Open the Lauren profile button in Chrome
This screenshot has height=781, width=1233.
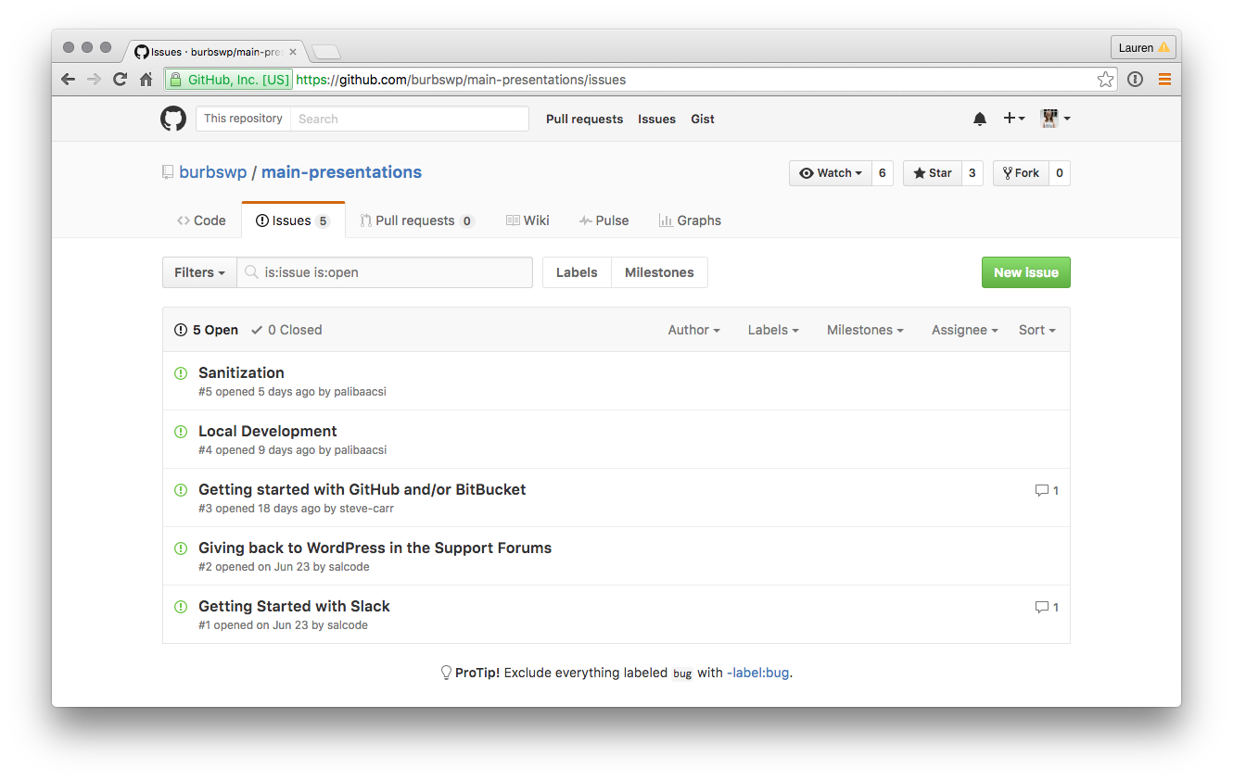tap(1143, 47)
